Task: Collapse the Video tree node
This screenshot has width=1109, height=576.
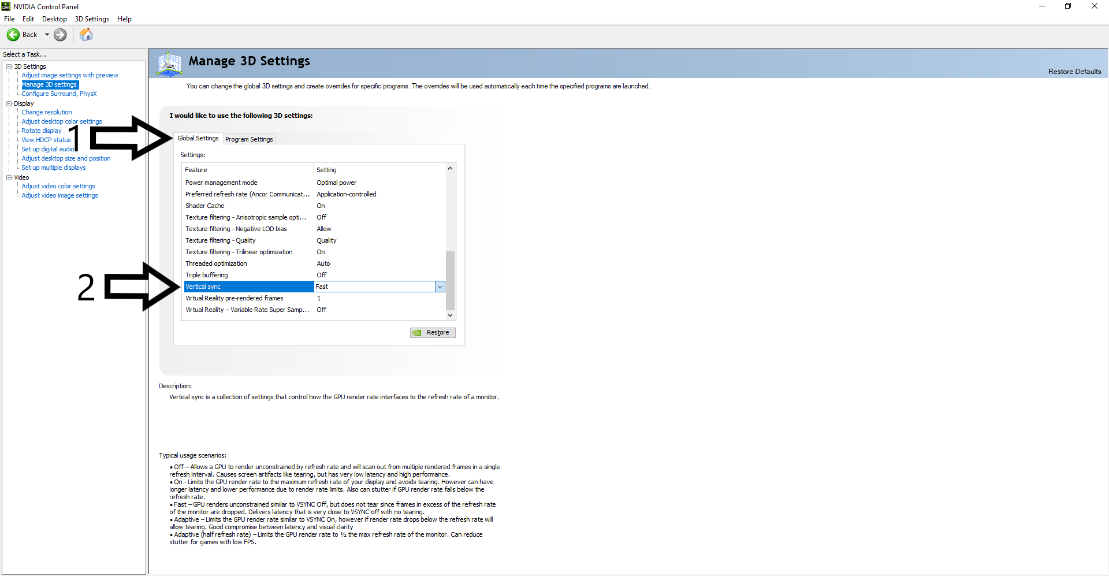Action: pos(9,177)
